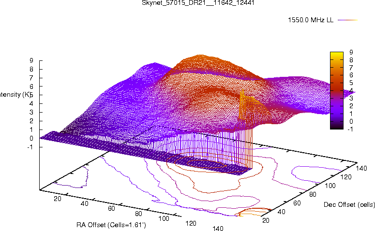Image resolution: width=375 pixels, height=231 pixels.
Task: Click tick value -1 on the Intensity axis
Action: 30,147
